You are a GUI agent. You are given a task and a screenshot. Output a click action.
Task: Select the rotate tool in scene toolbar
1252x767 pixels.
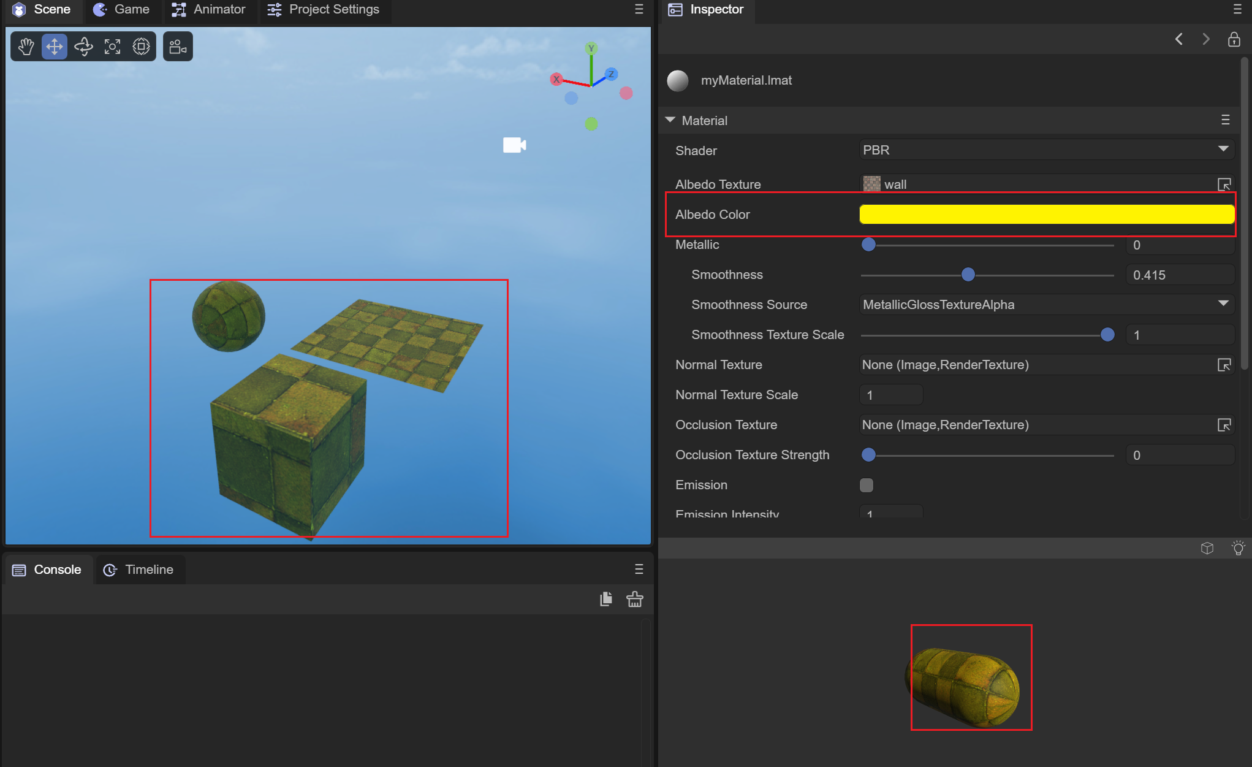tap(83, 47)
